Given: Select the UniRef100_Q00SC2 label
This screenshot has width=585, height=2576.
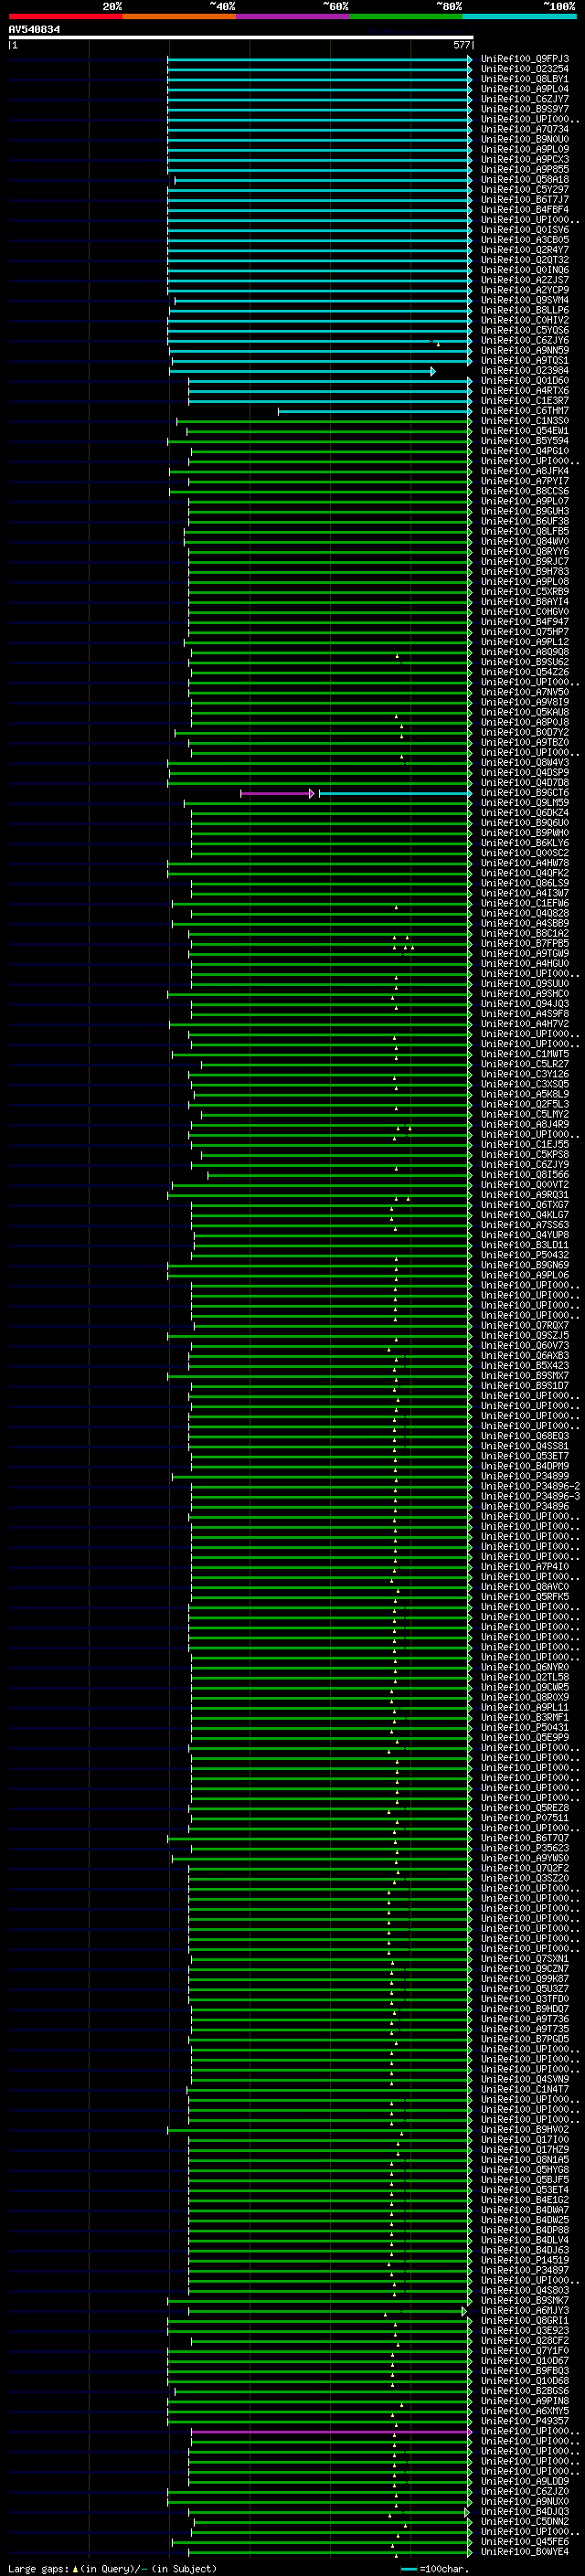Looking at the screenshot, I should pos(525,853).
